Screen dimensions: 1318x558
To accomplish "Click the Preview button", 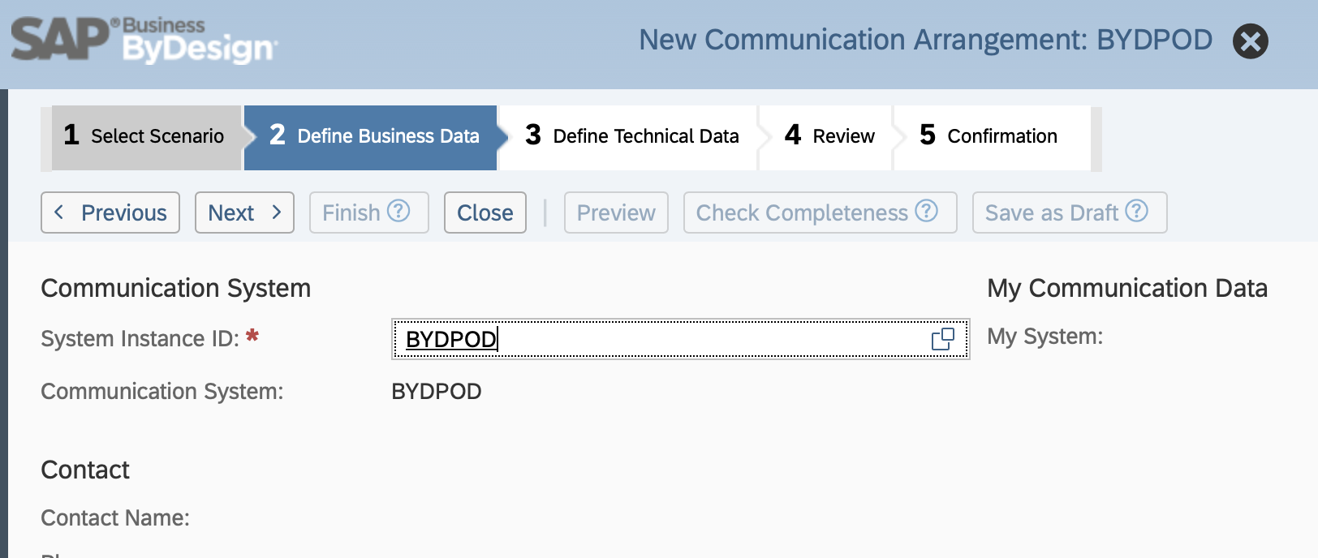I will point(615,212).
